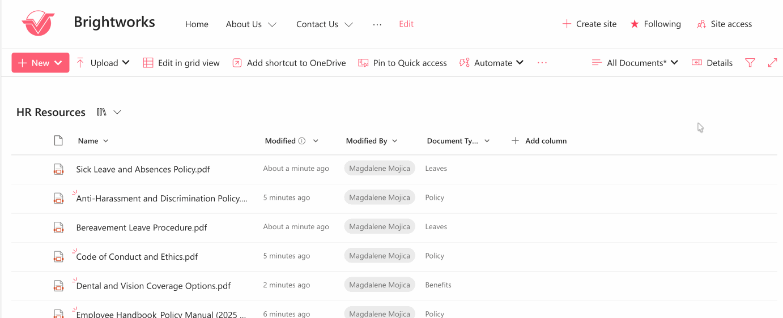Click the Benefits document type cell
This screenshot has height=318, width=783.
tap(439, 285)
